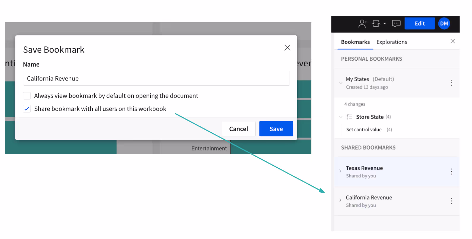The image size is (472, 239).
Task: Click Store State text label
Action: [370, 117]
